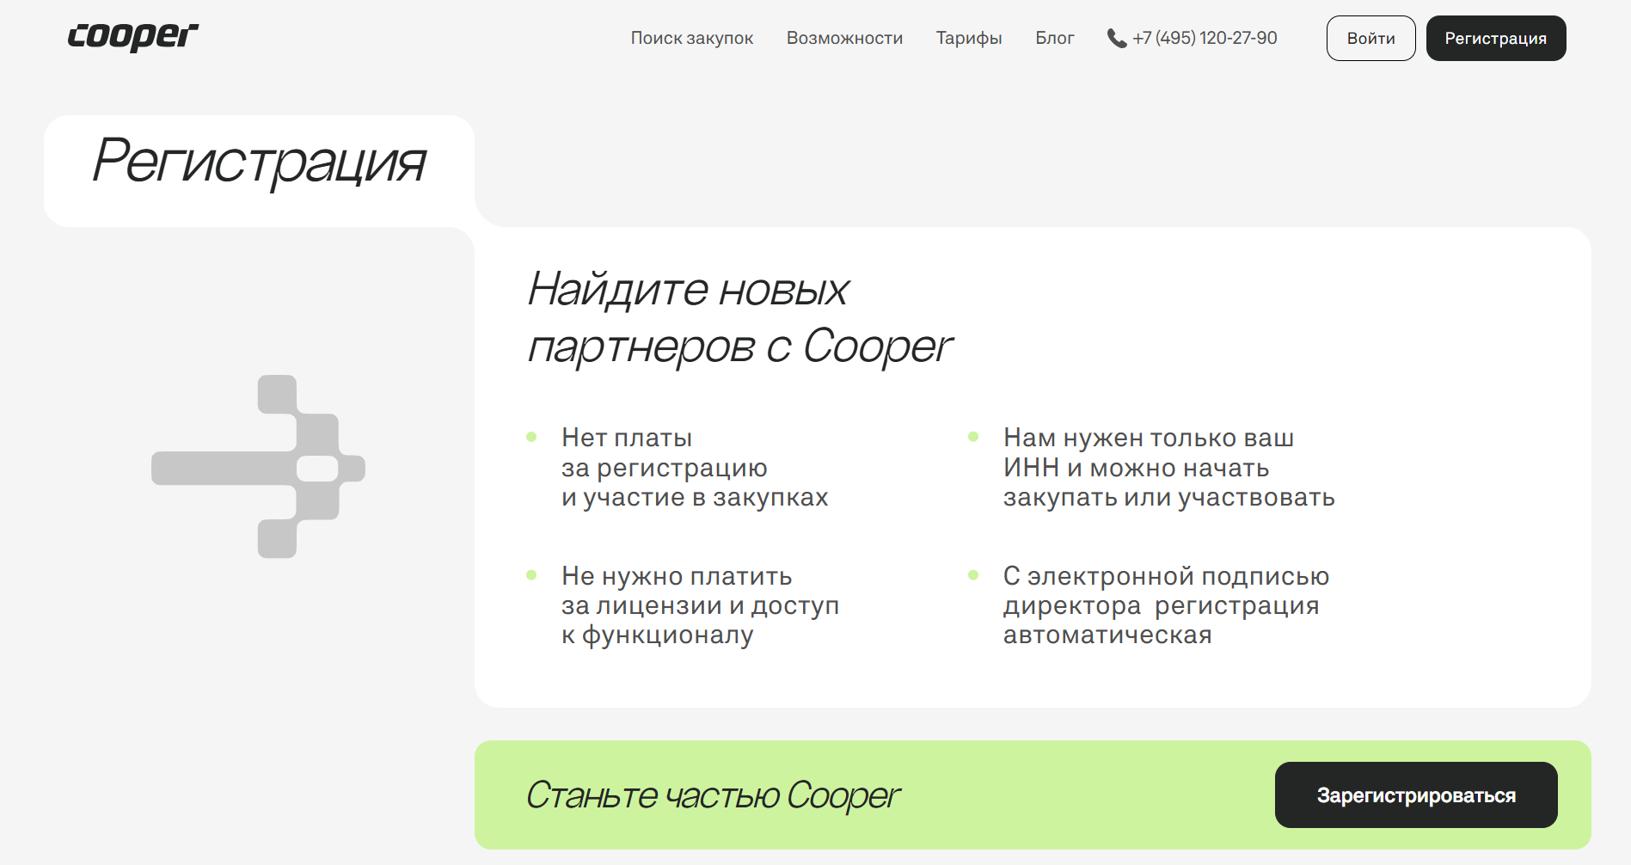Click the green 'Станьте частью Cooper' banner

(x=711, y=795)
